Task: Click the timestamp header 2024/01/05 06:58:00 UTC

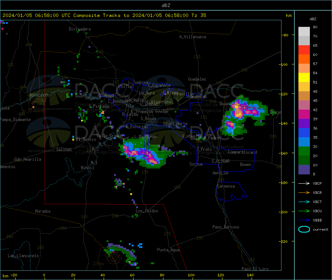Action: coord(37,15)
